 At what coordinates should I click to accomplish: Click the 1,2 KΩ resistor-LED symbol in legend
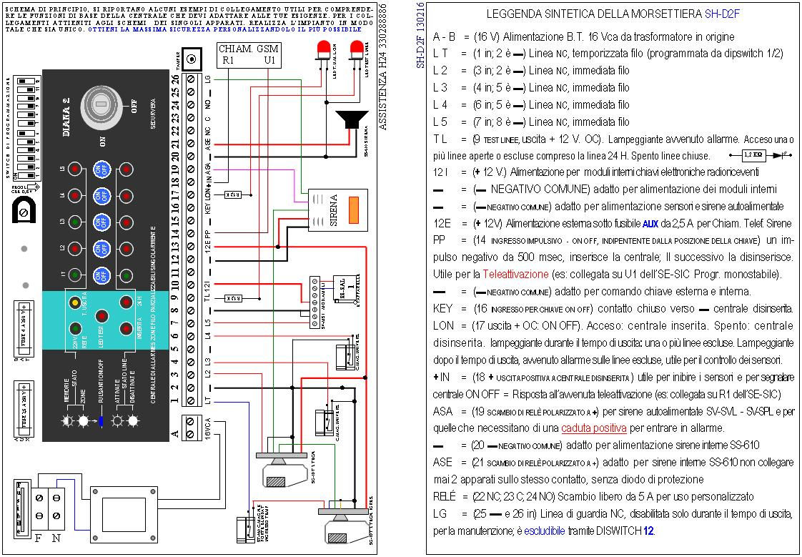pyautogui.click(x=761, y=154)
